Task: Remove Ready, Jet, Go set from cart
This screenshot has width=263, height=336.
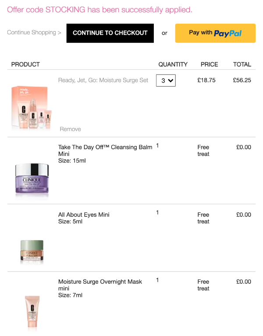Action: coord(70,129)
